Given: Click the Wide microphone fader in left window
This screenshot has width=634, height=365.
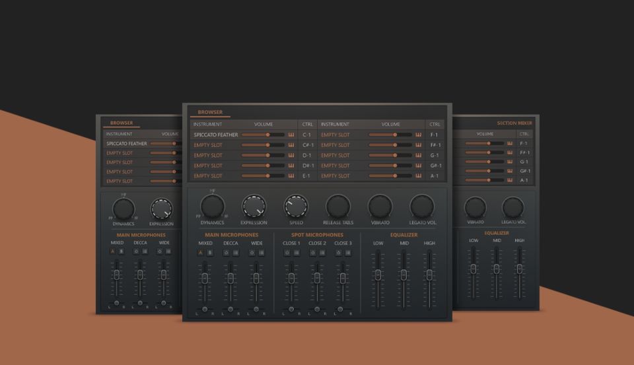Looking at the screenshot, I should coord(163,275).
